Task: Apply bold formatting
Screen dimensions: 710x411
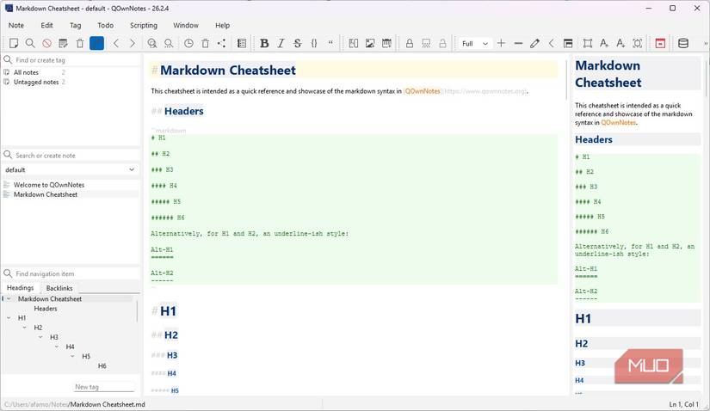Action: click(x=264, y=44)
